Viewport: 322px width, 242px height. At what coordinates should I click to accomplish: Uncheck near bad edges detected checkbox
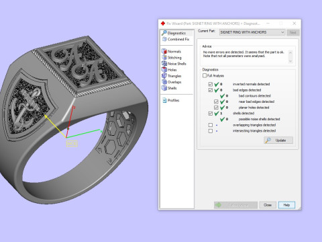216,102
